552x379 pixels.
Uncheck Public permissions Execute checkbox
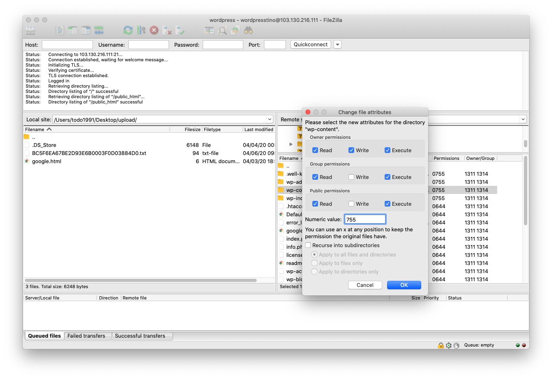387,204
